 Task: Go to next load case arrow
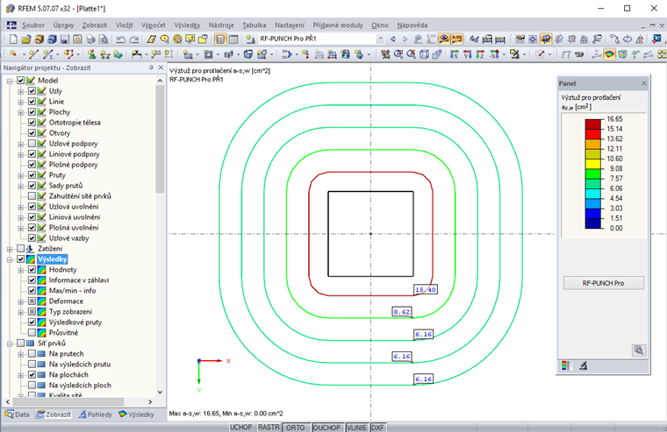(x=405, y=39)
